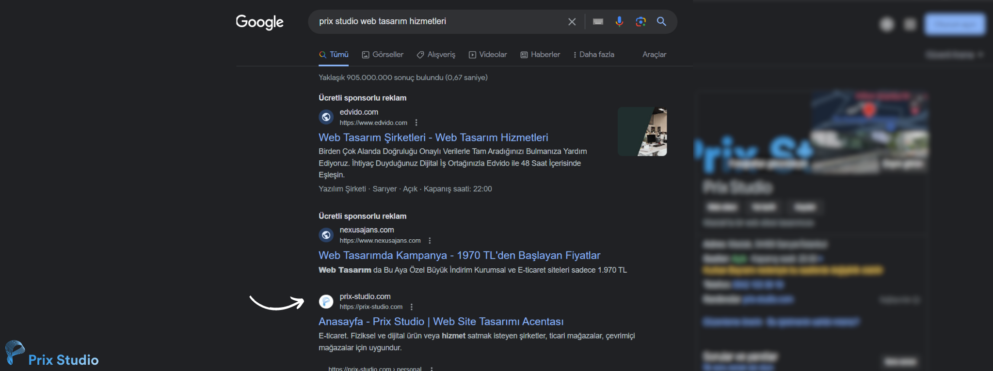Open the edvido.com site name link

[x=359, y=112]
